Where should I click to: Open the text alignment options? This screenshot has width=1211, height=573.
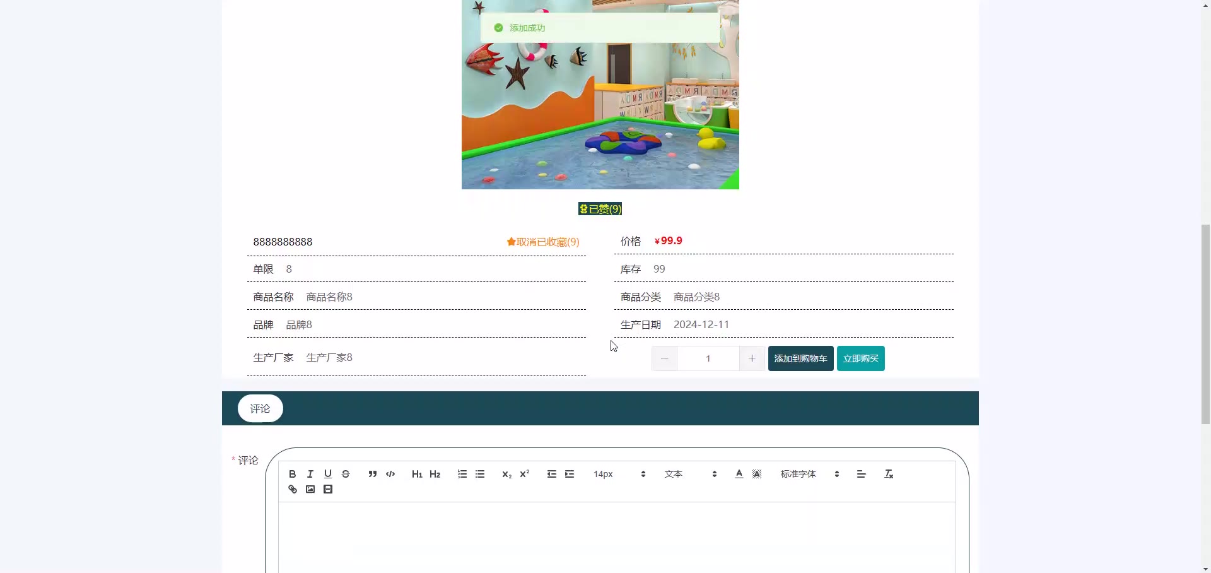861,474
